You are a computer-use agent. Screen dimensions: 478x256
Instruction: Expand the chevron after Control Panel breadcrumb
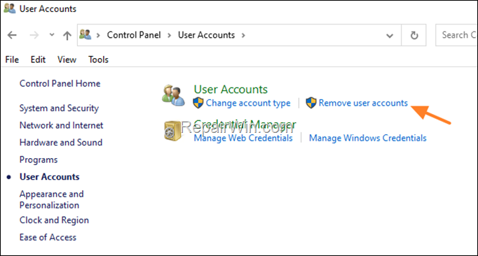(x=169, y=35)
